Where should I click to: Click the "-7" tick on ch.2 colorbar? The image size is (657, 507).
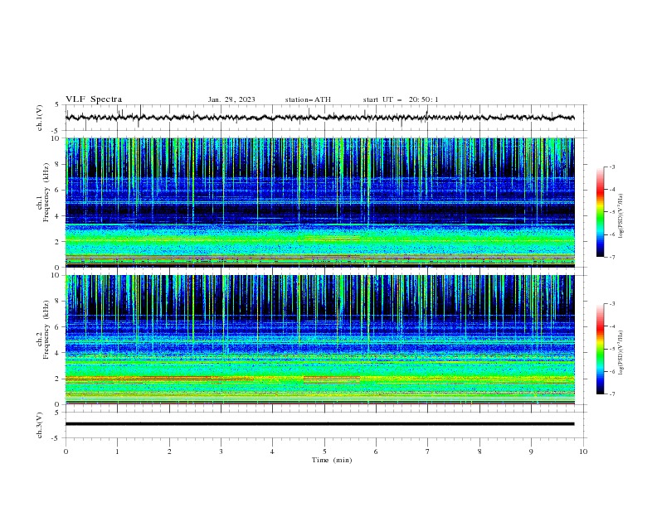[611, 394]
